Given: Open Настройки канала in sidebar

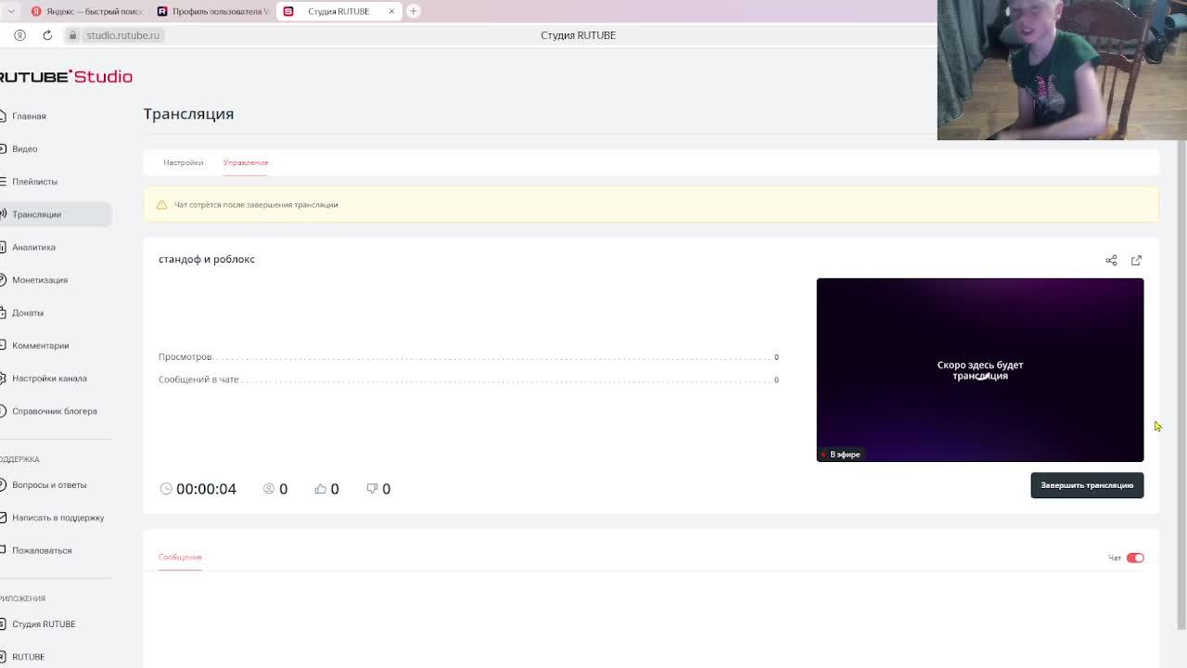Looking at the screenshot, I should coord(49,378).
